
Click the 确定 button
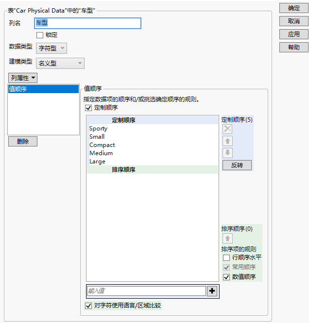click(x=294, y=8)
